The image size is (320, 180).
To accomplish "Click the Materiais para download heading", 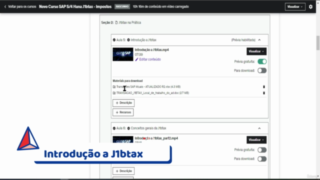I will tap(127, 81).
